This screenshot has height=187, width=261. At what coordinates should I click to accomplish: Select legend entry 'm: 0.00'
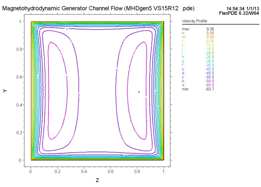198,37
